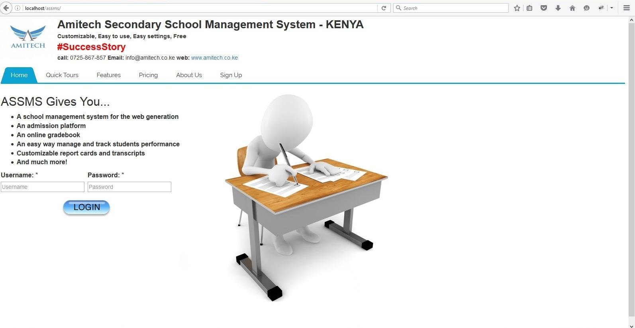The image size is (635, 328).
Task: Save the page to Pocket
Action: [x=544, y=8]
